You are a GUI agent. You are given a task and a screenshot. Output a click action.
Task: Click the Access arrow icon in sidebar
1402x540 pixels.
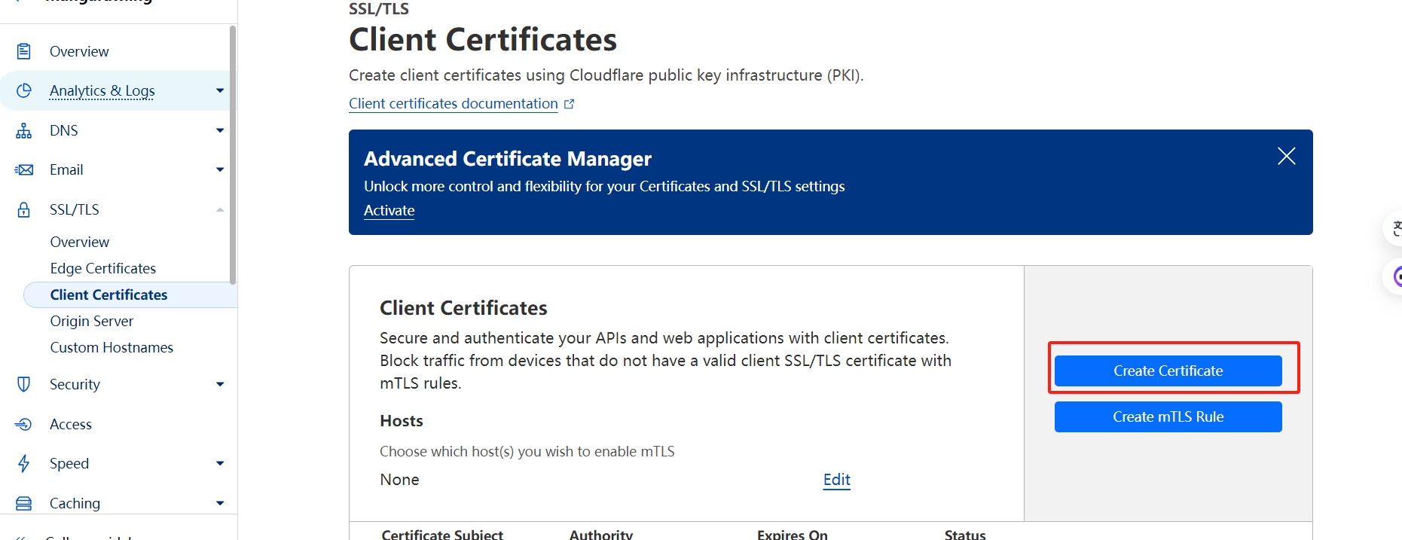click(24, 424)
